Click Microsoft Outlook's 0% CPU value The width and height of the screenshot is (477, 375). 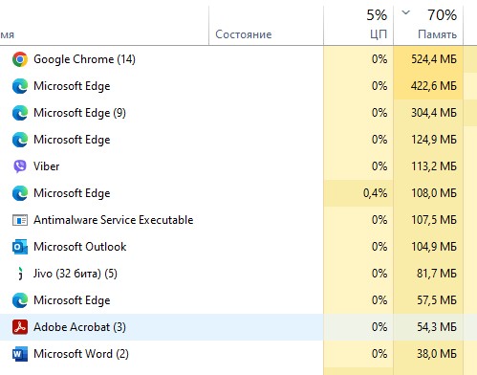[379, 247]
